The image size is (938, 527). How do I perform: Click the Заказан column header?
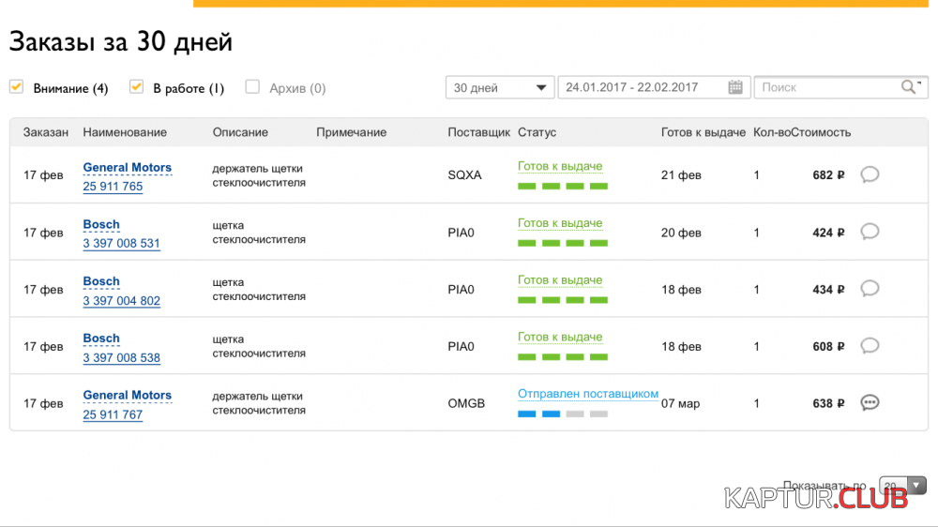pyautogui.click(x=45, y=132)
